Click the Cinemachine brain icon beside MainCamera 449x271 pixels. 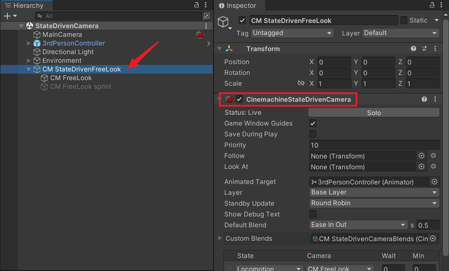click(200, 35)
